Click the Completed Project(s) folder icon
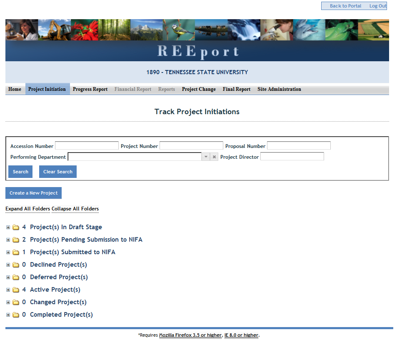This screenshot has height=340, width=397. click(x=16, y=315)
